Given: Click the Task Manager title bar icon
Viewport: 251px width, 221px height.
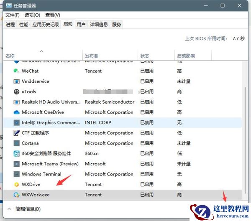Looking at the screenshot, I should (x=9, y=5).
